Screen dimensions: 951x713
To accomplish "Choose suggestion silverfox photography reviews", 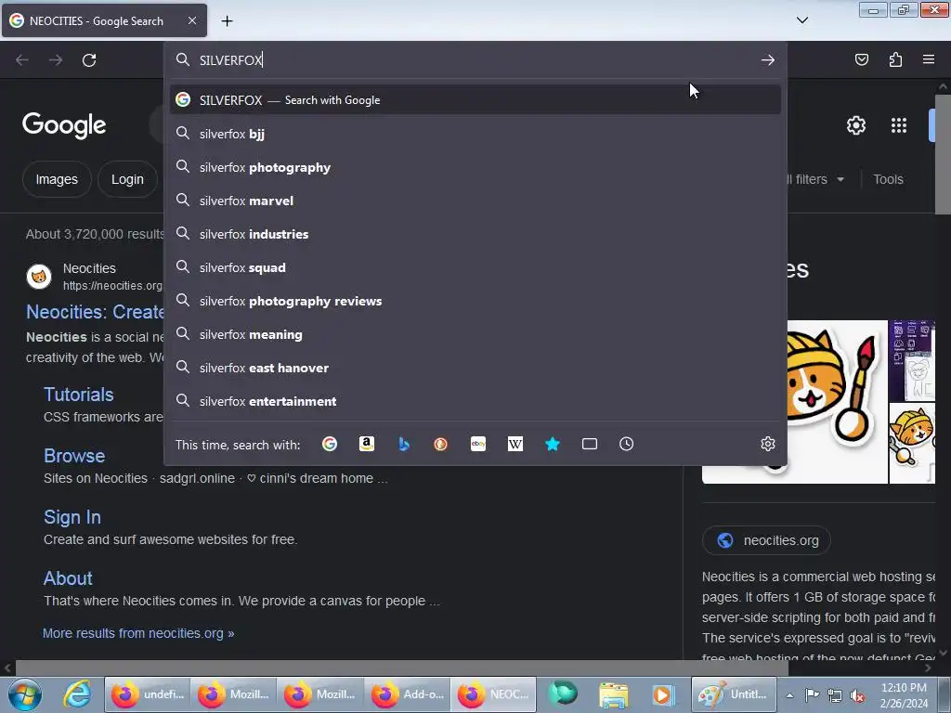I will (x=475, y=301).
